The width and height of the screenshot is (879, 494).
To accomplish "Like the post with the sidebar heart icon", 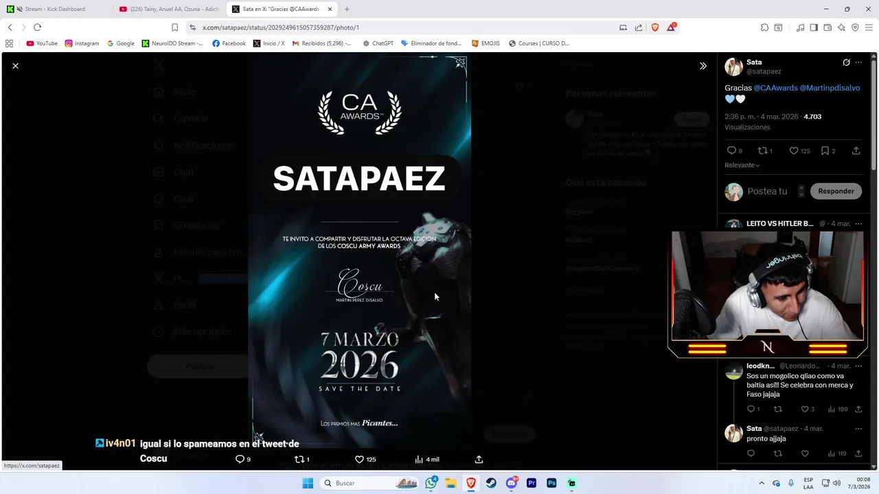I will click(793, 151).
